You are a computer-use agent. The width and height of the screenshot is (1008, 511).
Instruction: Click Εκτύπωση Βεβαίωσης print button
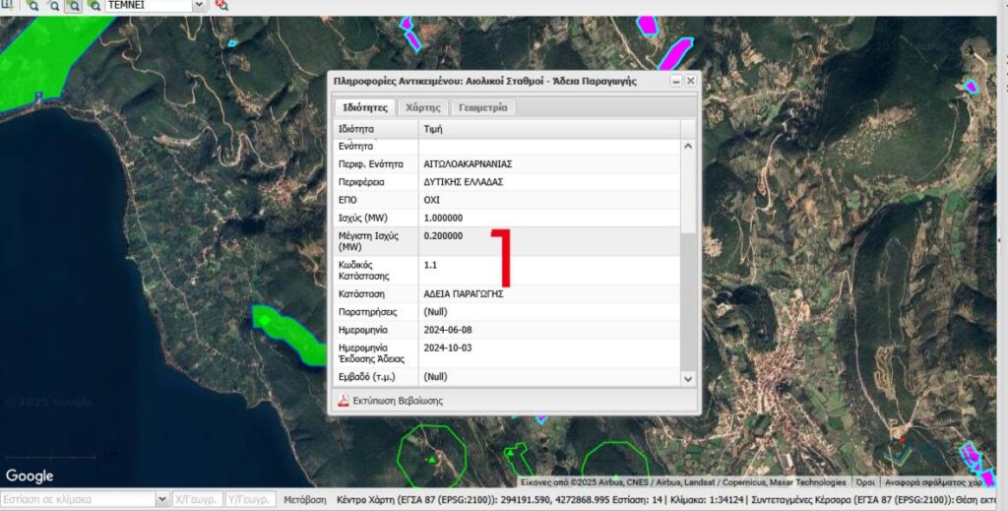point(397,401)
